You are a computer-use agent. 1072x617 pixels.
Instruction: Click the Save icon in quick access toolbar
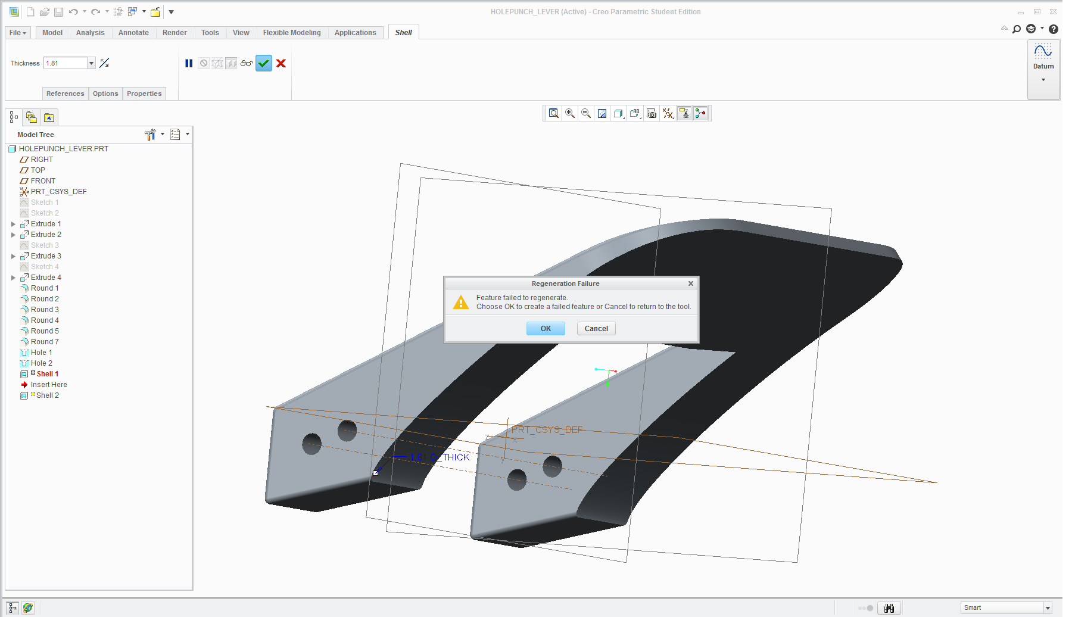coord(58,12)
